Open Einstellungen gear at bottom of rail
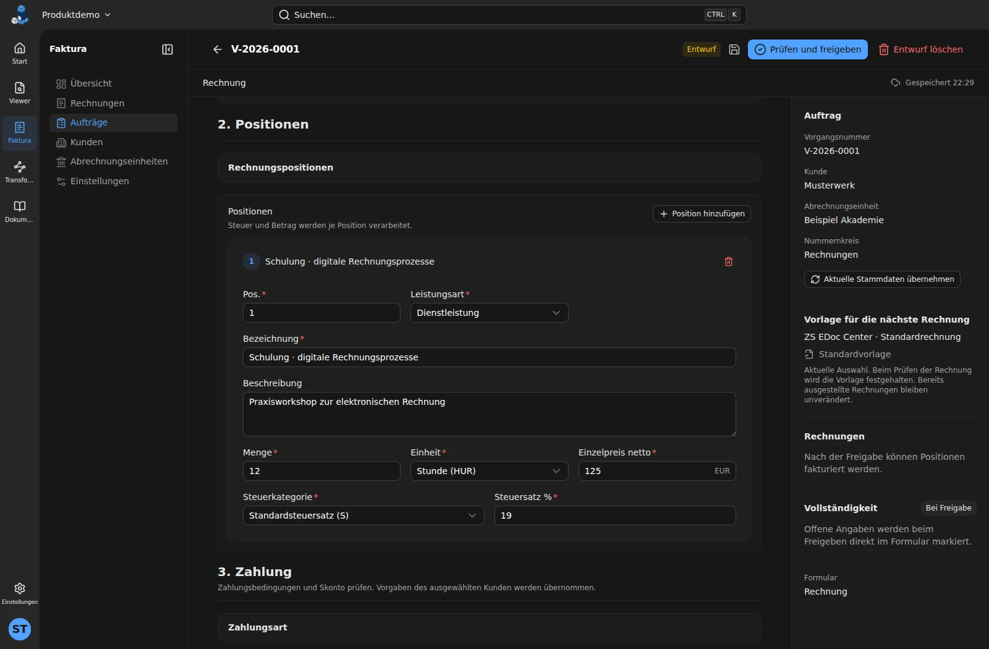Screen dimensions: 989x649 (x=20, y=593)
